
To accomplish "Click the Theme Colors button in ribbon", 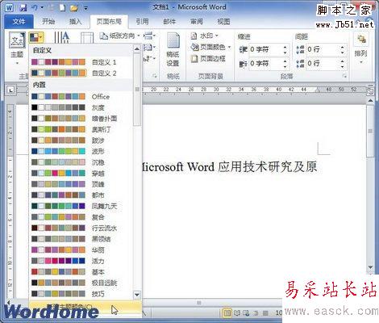I will tap(36, 38).
